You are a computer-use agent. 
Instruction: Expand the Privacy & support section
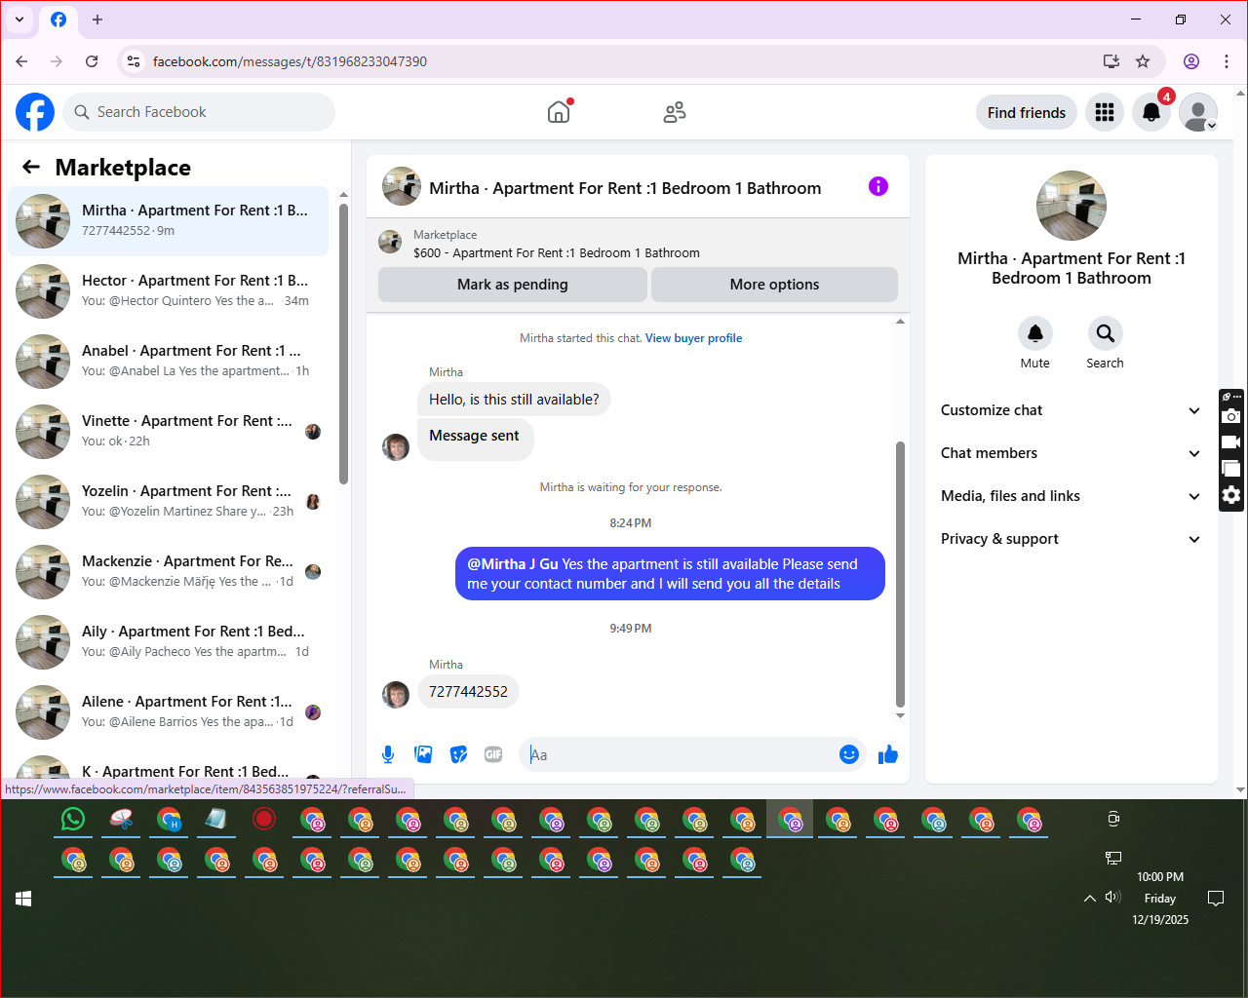click(1071, 539)
